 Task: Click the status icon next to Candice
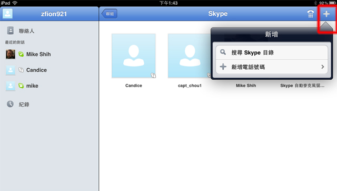[21, 70]
